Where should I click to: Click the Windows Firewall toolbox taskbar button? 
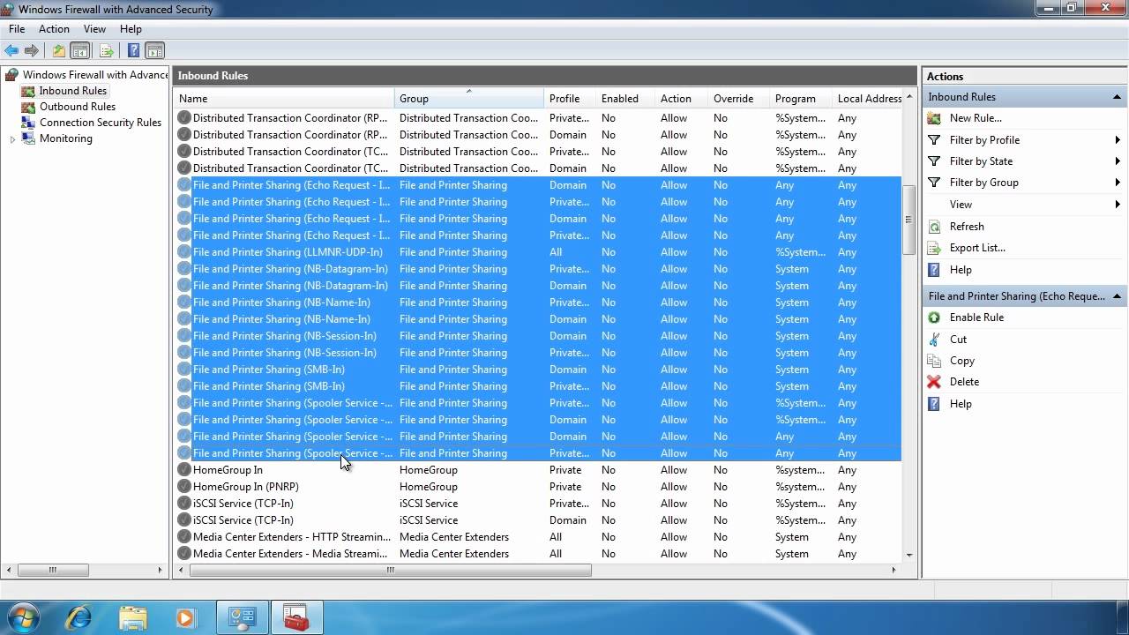(296, 617)
